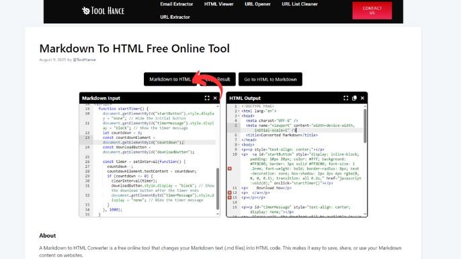
Task: Open URL Opener from the nav menu
Action: pyautogui.click(x=257, y=4)
